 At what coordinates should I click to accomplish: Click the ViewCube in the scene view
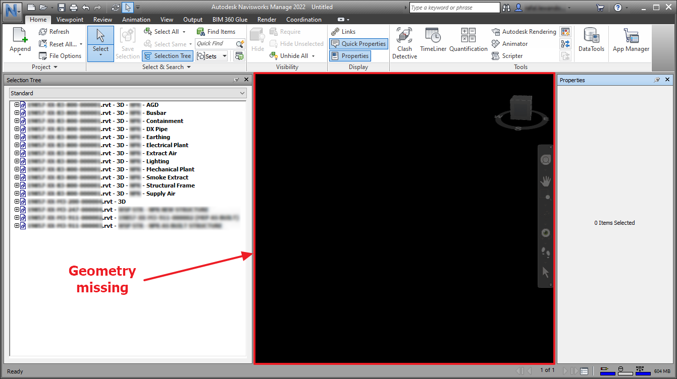[x=520, y=108]
